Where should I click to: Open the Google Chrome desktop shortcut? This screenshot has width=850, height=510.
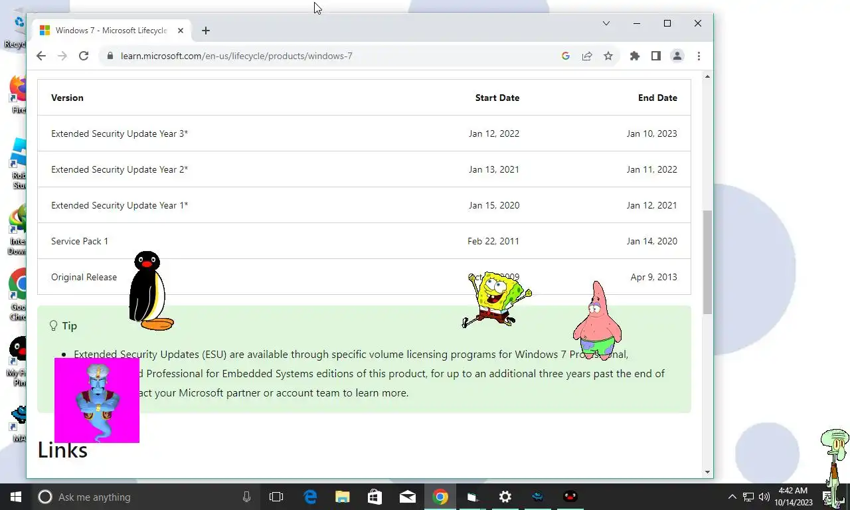click(19, 294)
